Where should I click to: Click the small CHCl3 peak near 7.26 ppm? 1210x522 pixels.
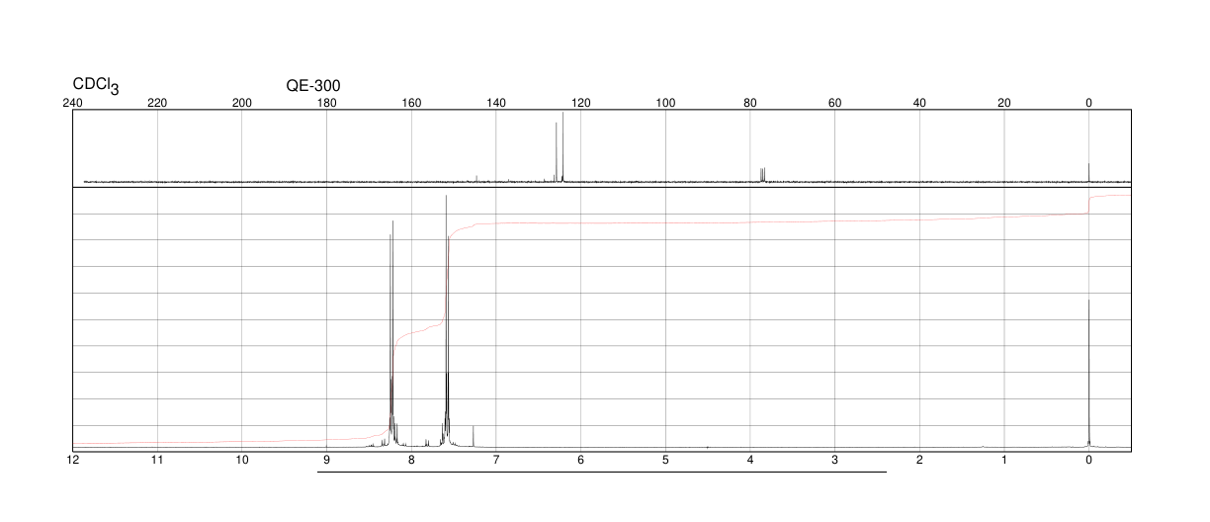click(474, 436)
